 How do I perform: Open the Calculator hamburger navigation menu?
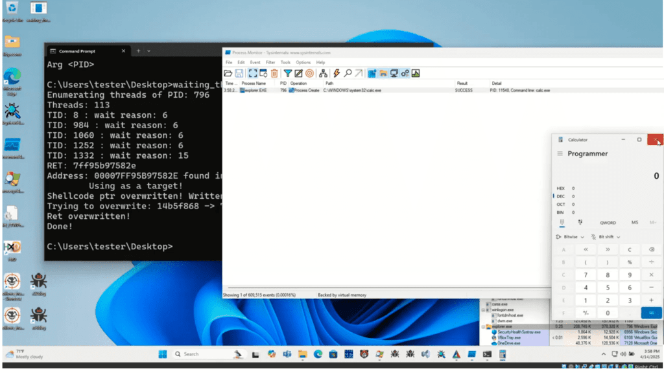pos(560,153)
